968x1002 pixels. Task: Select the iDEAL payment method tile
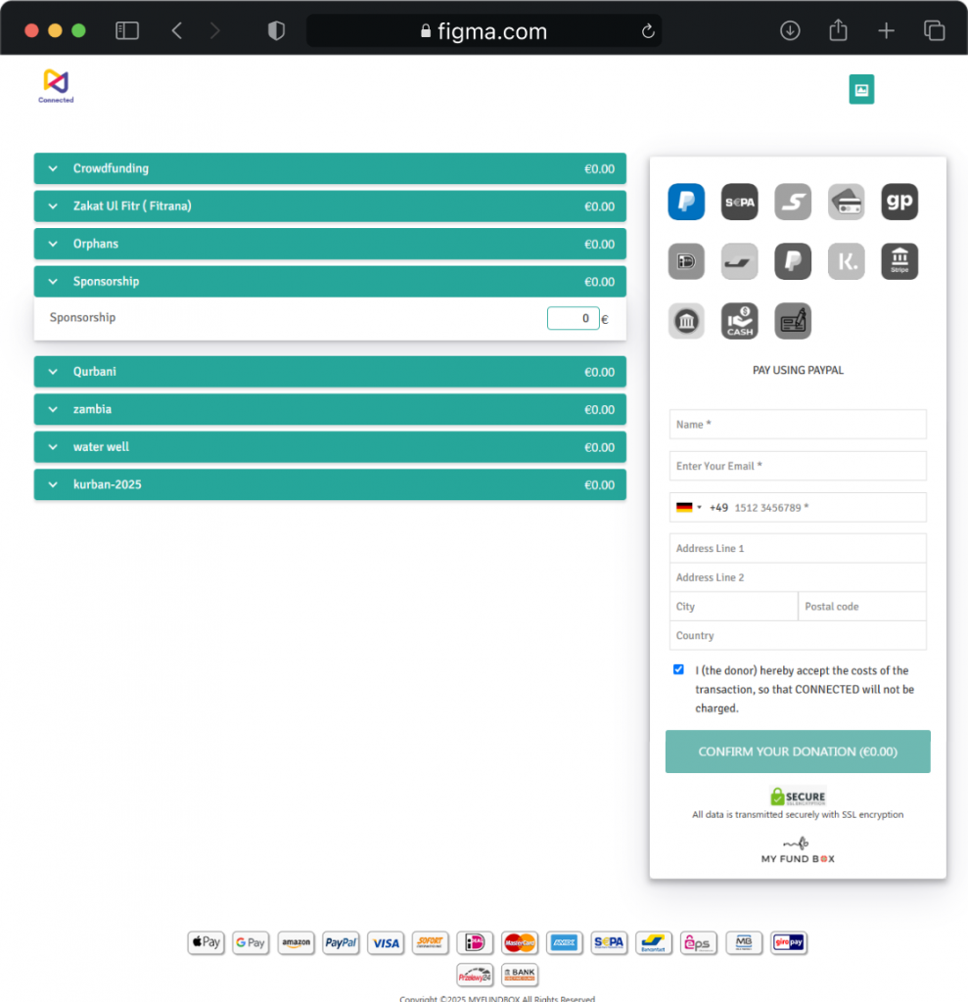(x=686, y=261)
